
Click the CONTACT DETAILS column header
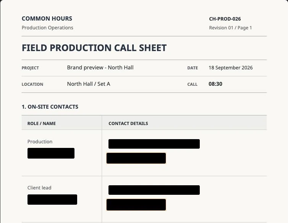128,124
